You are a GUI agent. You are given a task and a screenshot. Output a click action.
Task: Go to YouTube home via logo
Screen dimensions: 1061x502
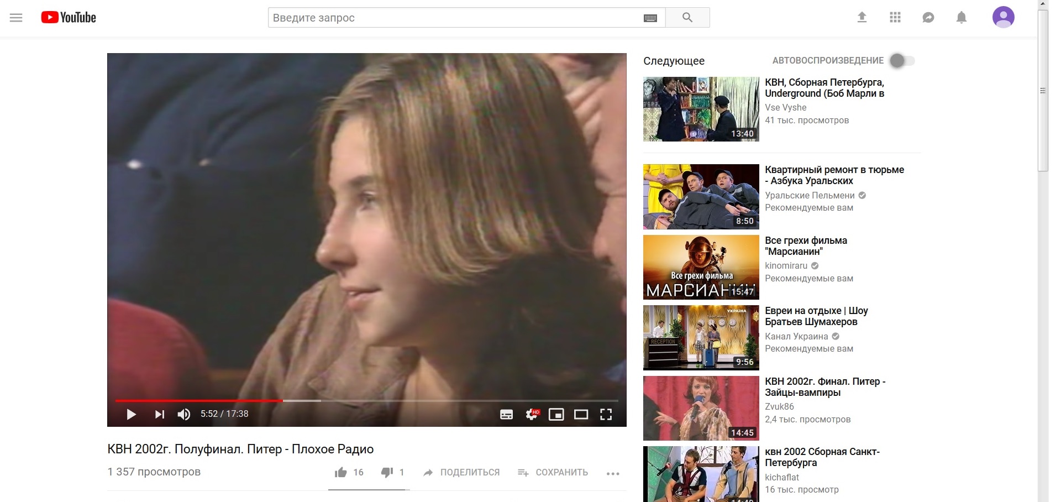click(69, 18)
